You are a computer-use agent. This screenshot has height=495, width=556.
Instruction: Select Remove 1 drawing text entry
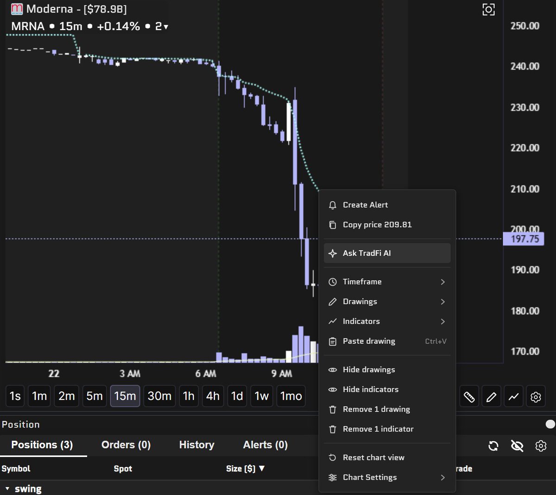point(376,409)
